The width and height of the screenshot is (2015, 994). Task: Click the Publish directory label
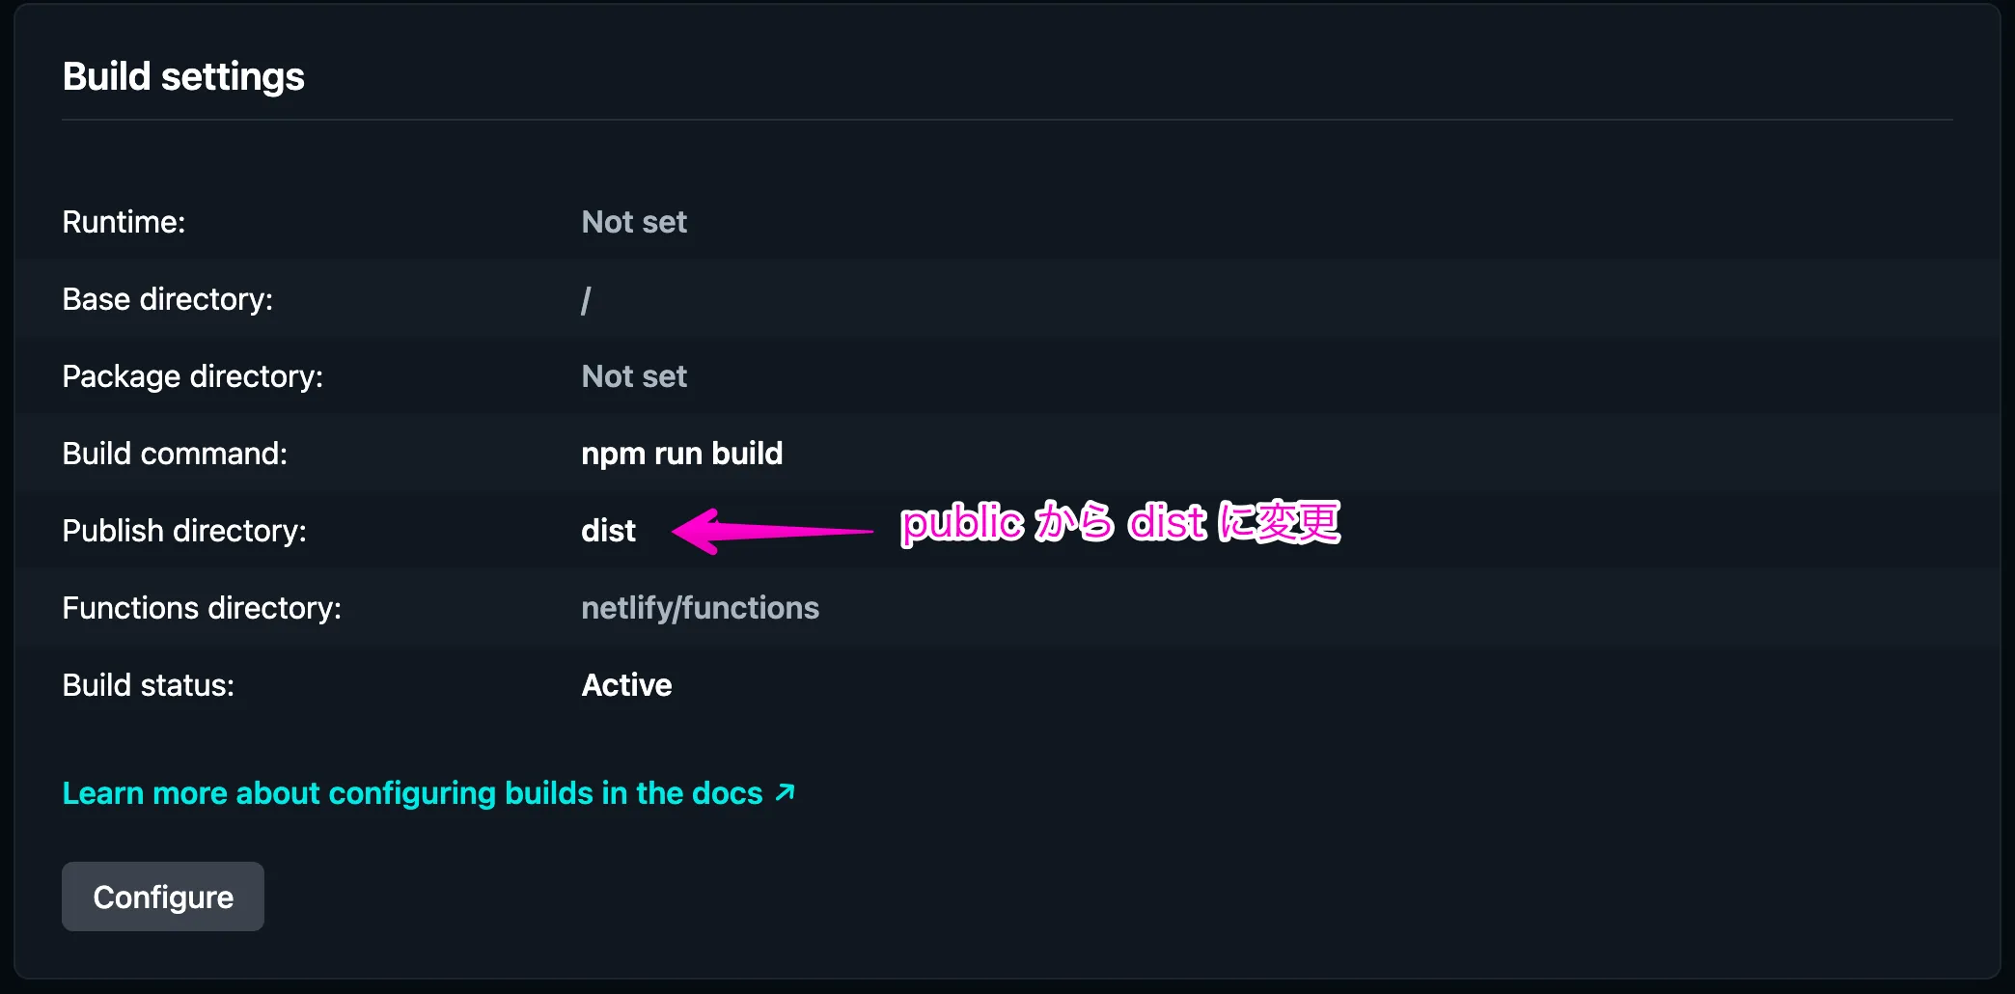[x=183, y=530]
